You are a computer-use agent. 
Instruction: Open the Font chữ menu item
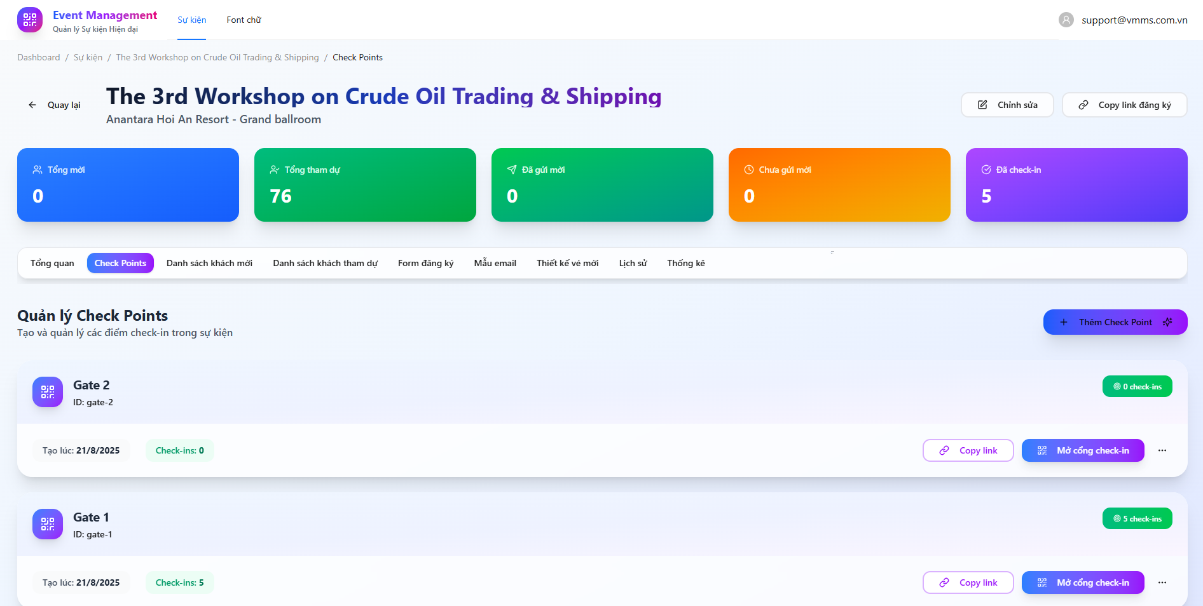click(x=244, y=20)
